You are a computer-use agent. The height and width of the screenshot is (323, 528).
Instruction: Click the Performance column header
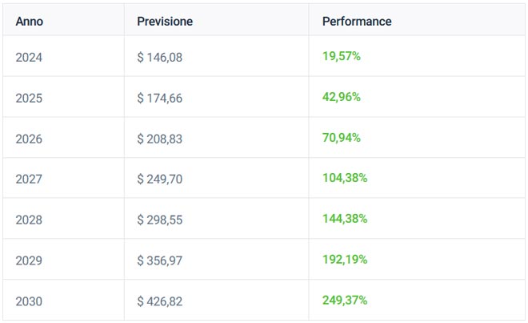[357, 22]
